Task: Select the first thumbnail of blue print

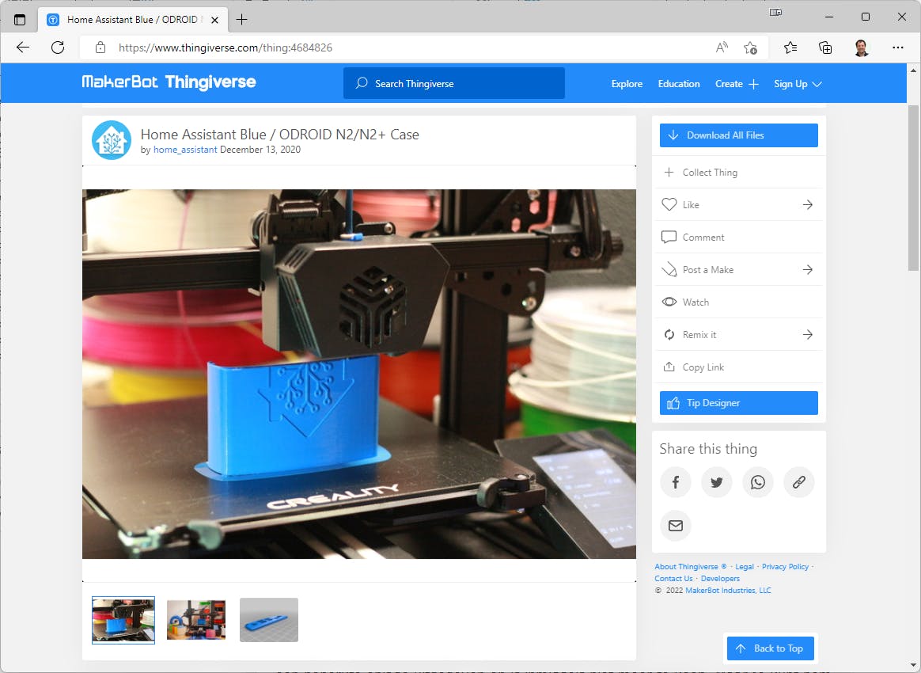Action: 123,620
